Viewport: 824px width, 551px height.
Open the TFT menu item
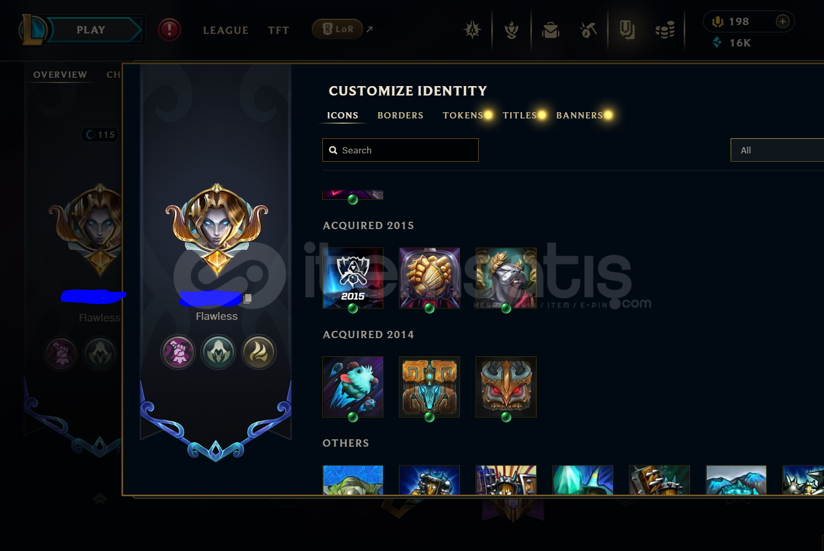click(x=278, y=30)
